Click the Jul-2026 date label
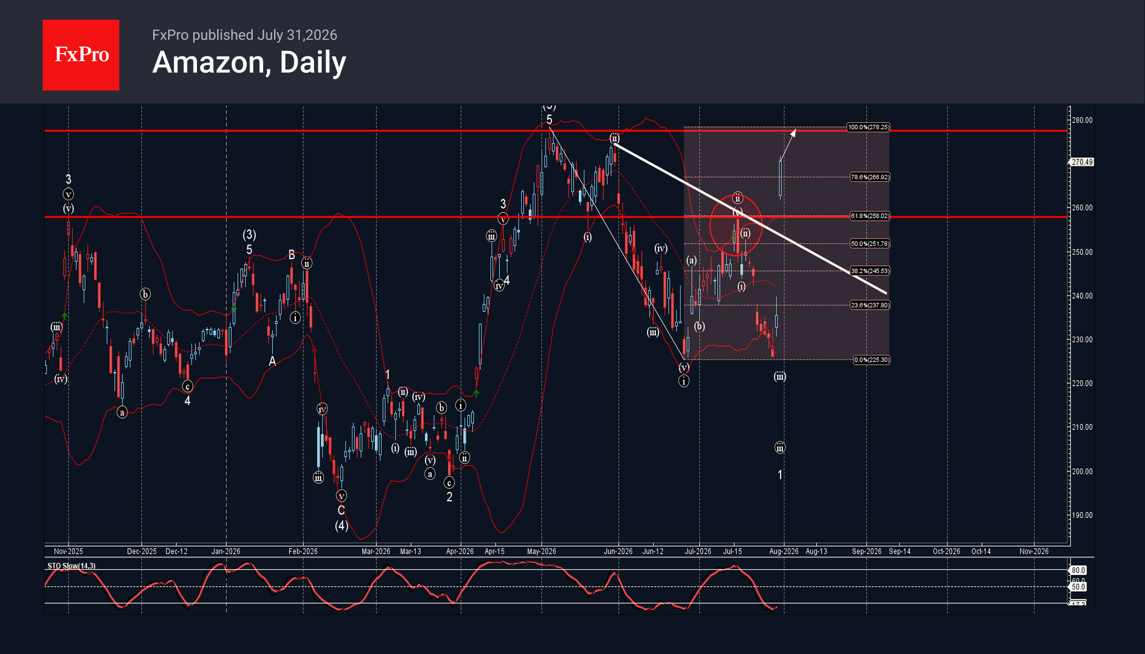Screen dimensions: 1145x654 click(x=698, y=551)
